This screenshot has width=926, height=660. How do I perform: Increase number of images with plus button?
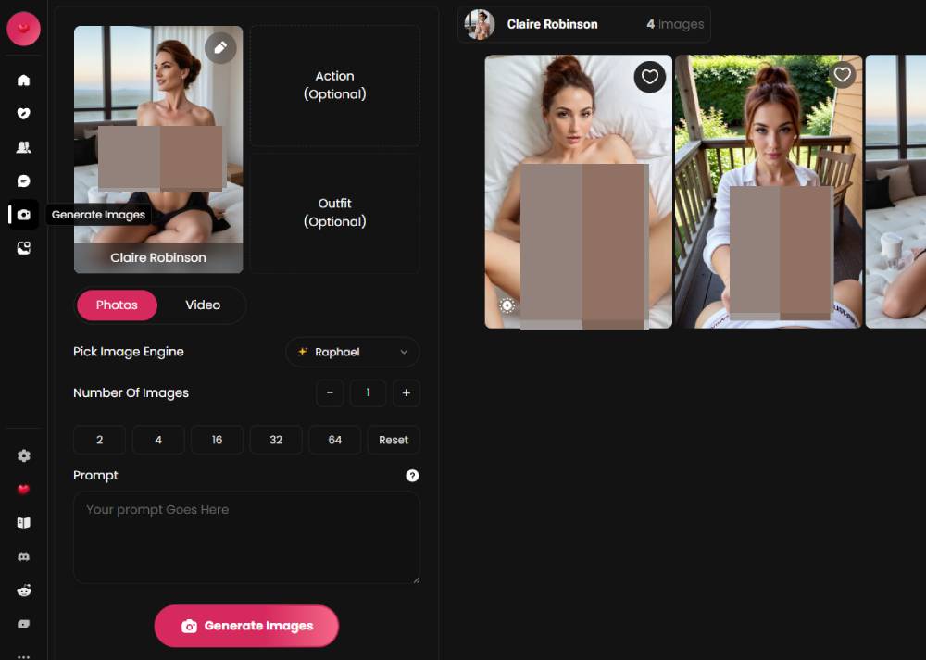pyautogui.click(x=407, y=393)
